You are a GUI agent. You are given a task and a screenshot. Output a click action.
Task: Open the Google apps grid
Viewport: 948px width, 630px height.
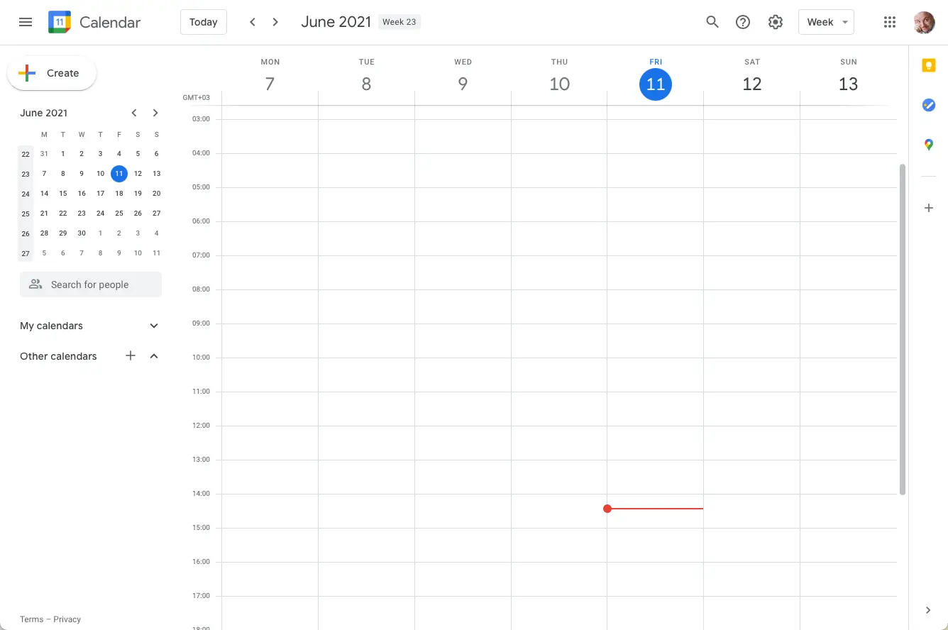pyautogui.click(x=890, y=22)
